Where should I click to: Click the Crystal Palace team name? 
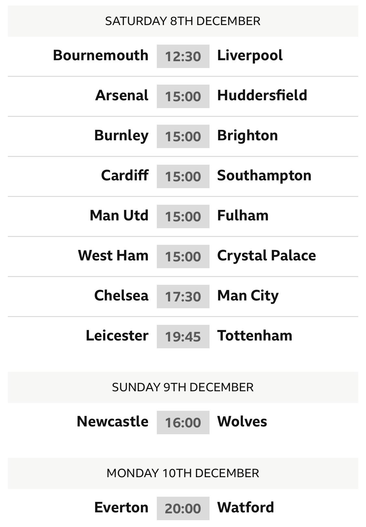[x=266, y=256]
